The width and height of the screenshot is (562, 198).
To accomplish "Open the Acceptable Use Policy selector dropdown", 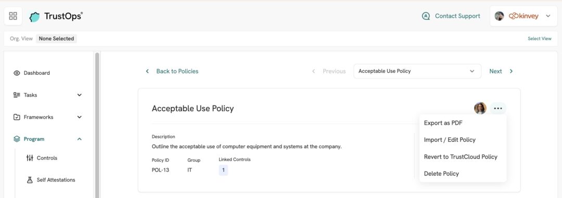I will (x=417, y=71).
